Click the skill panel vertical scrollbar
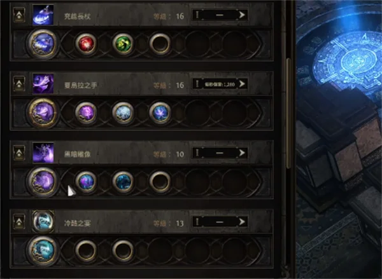The image size is (382, 279). [x=288, y=113]
